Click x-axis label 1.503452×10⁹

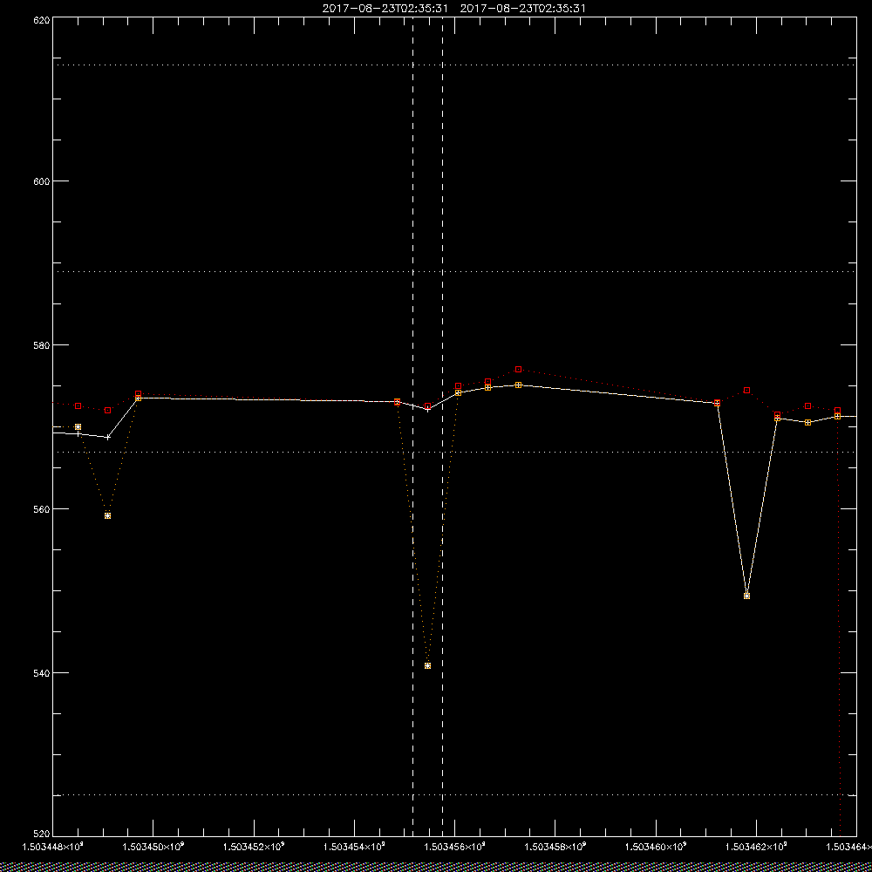pyautogui.click(x=254, y=847)
